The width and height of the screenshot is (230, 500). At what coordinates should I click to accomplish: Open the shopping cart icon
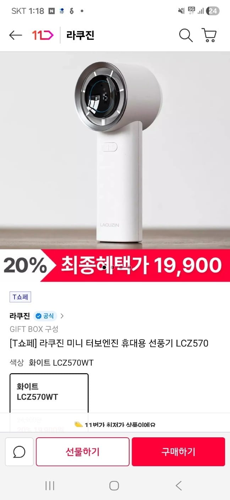tap(209, 35)
